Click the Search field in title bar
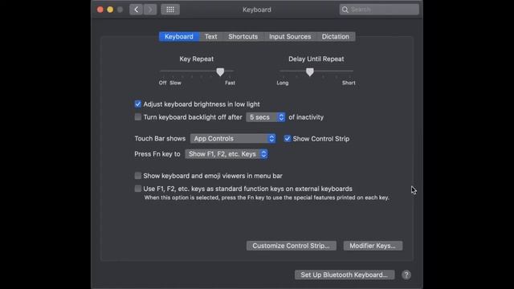Screen dimensions: 514x289 point(379,10)
